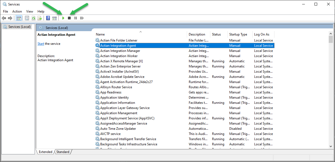Click the Local Service cell of Application Identity
335x162 pixels.
coord(264,98)
